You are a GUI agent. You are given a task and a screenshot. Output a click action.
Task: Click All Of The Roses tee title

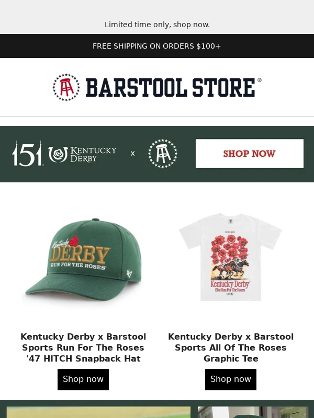coord(231,347)
